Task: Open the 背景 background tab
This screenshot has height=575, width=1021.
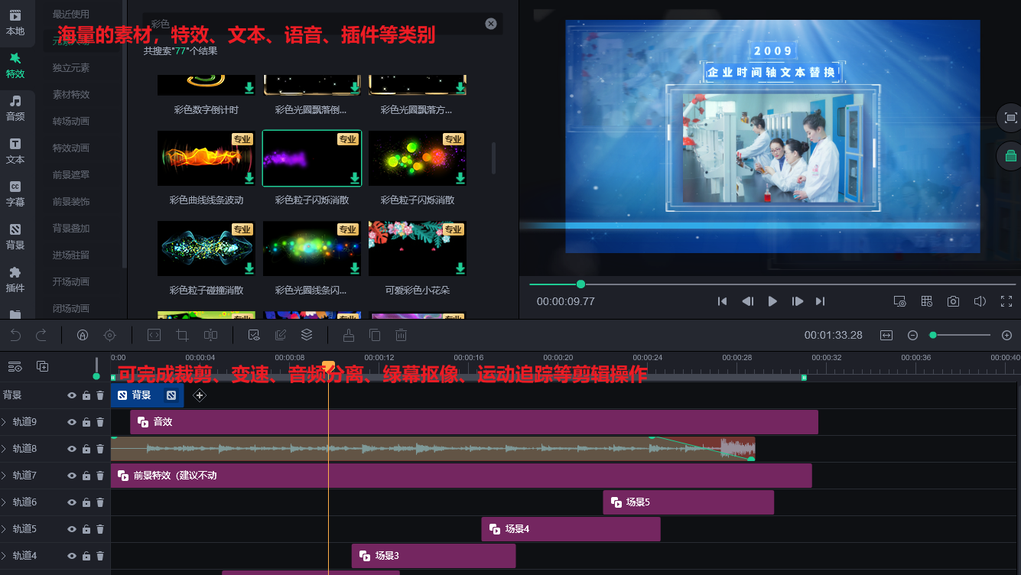Action: 15,237
